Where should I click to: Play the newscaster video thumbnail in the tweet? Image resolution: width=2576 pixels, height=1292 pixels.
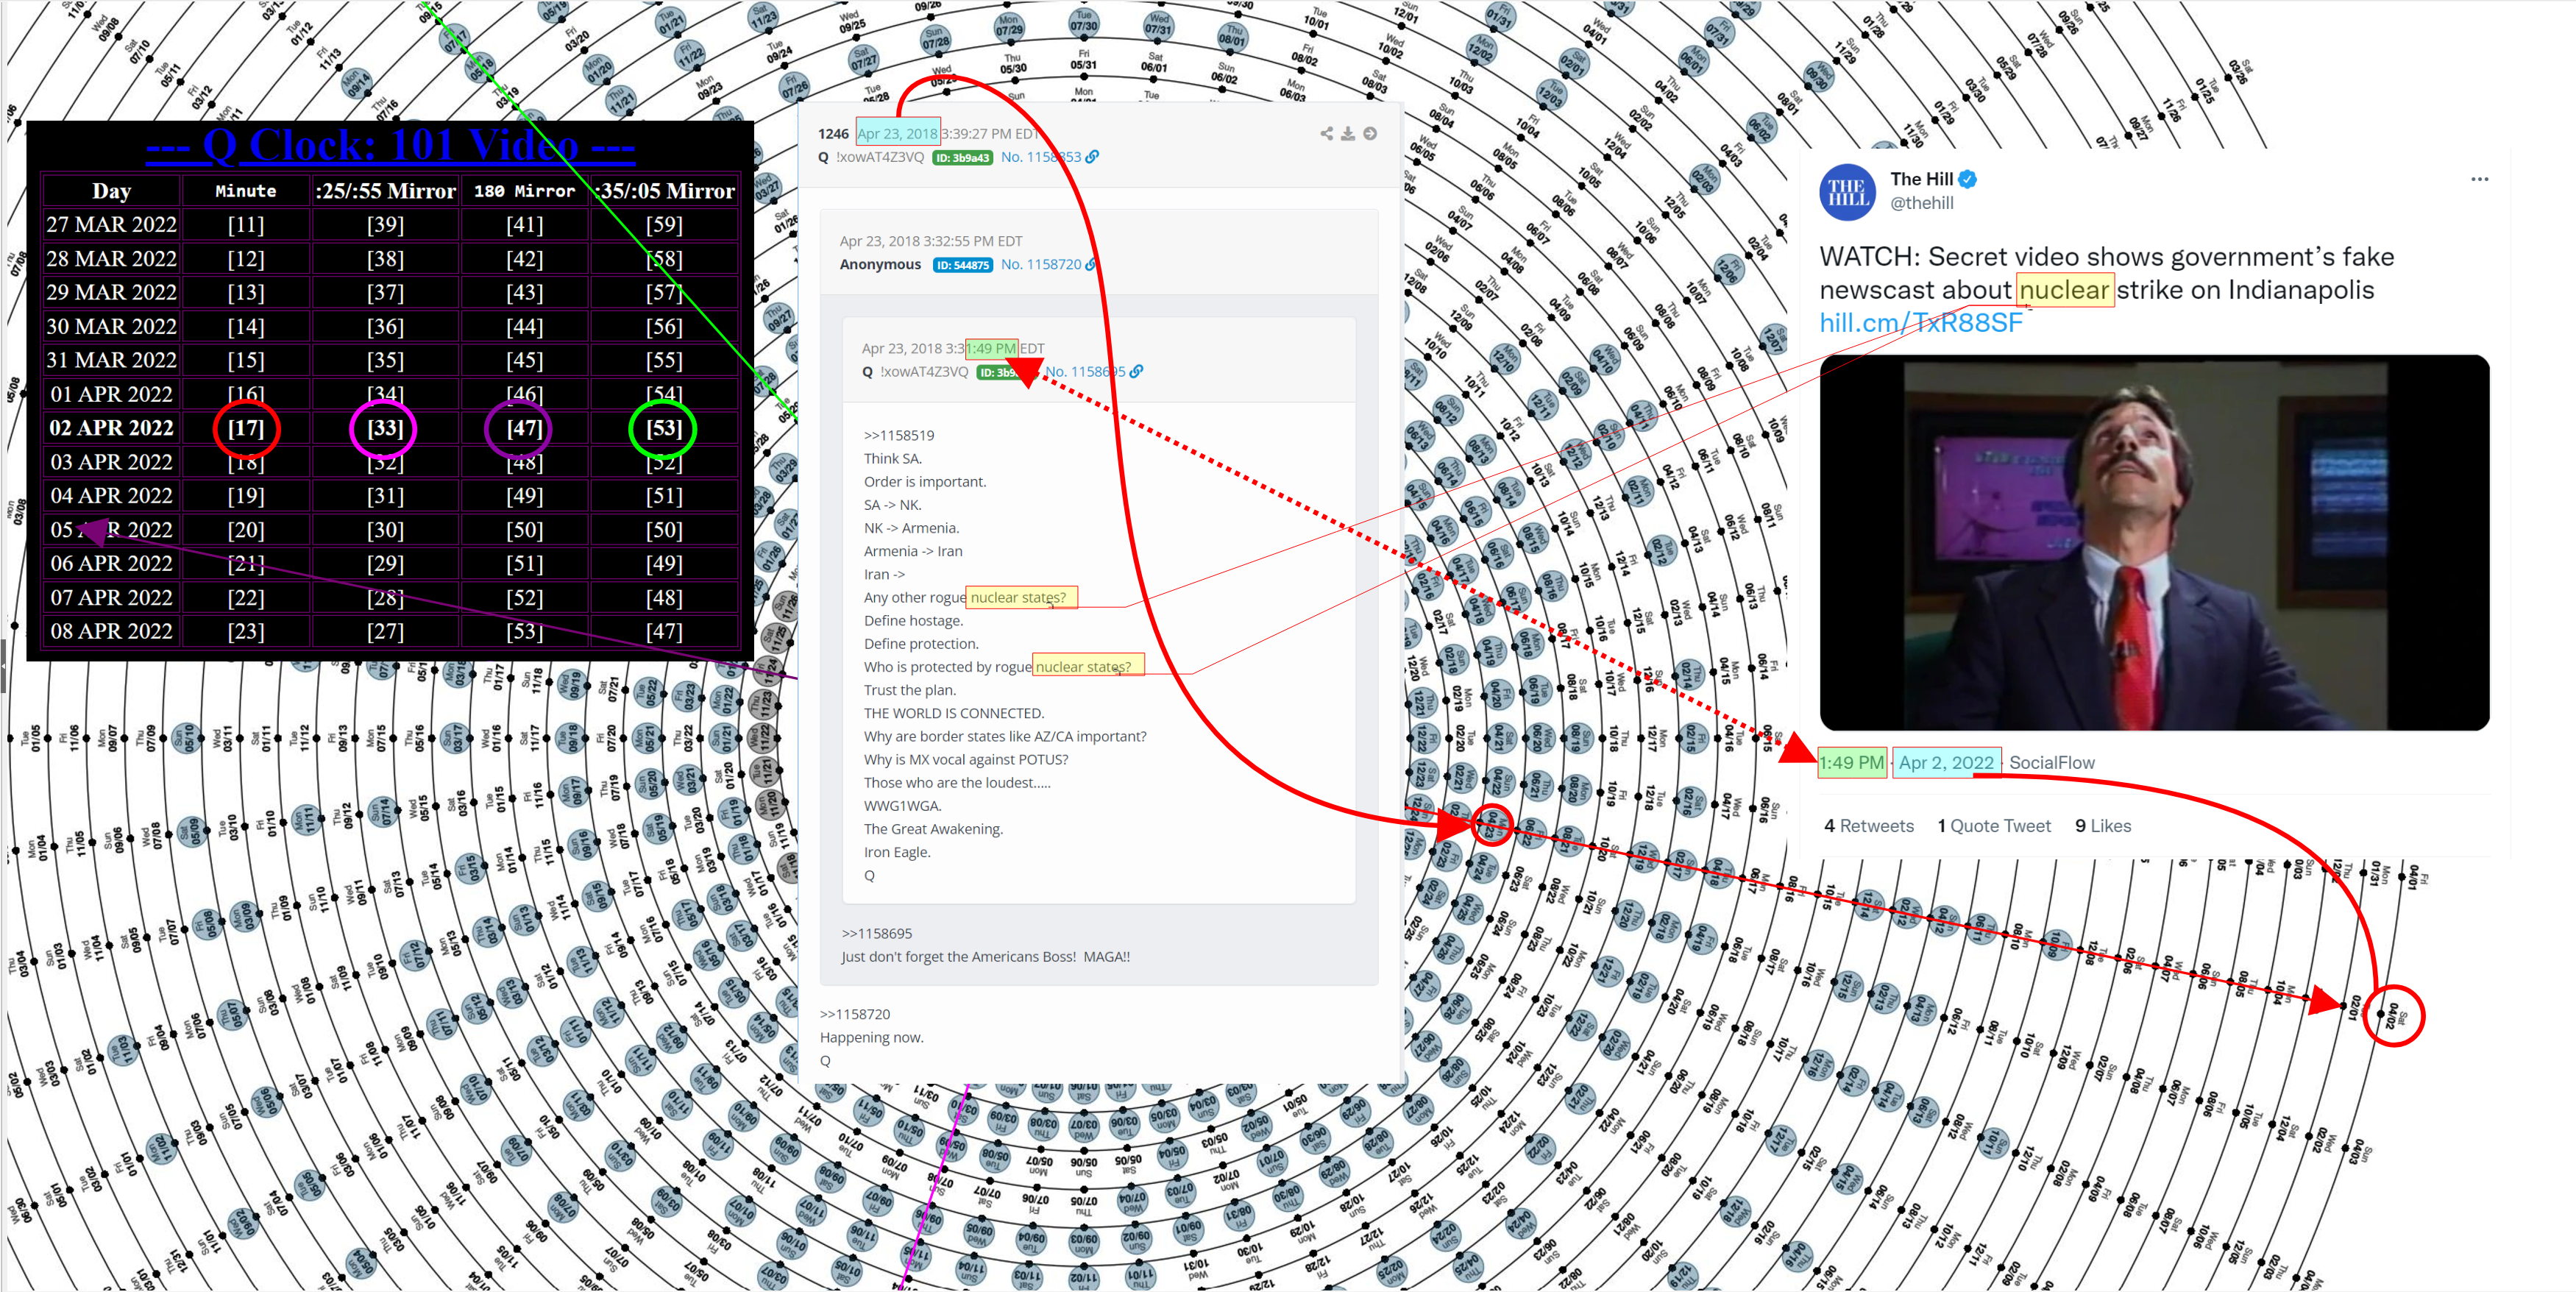(x=2154, y=543)
